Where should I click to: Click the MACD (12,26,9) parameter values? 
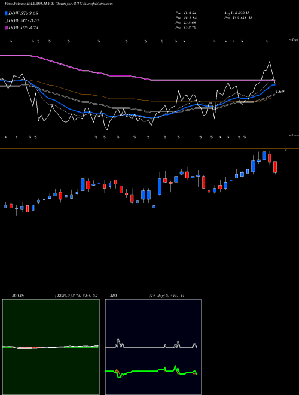[76, 296]
